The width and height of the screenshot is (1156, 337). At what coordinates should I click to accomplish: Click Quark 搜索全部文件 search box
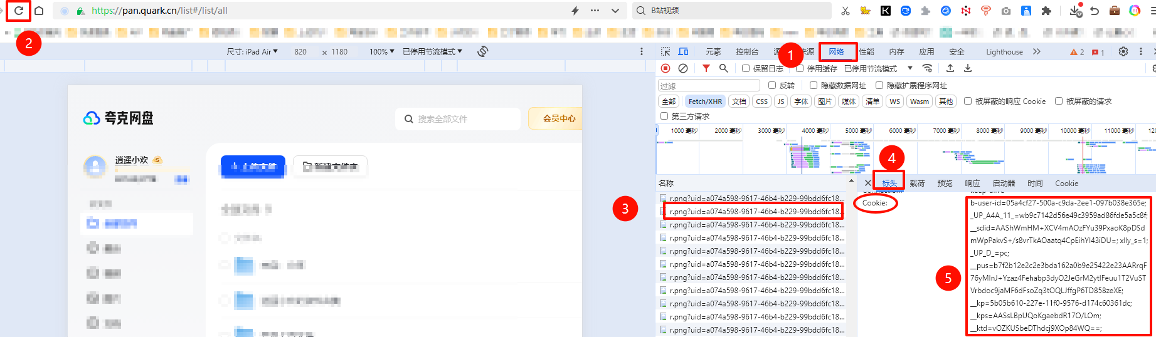[458, 118]
